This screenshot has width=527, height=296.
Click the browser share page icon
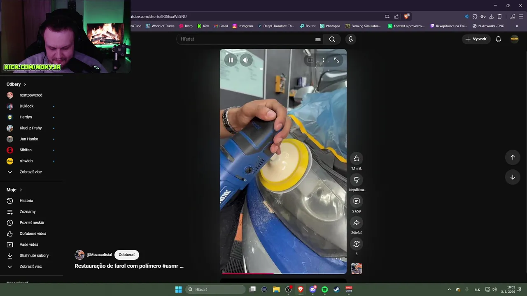[x=396, y=16]
